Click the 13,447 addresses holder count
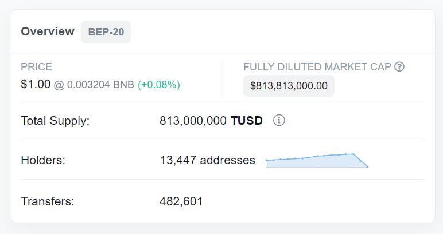This screenshot has height=234, width=443. click(x=207, y=160)
